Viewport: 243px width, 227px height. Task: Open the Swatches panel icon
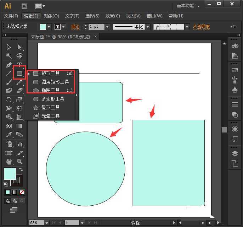(234, 70)
